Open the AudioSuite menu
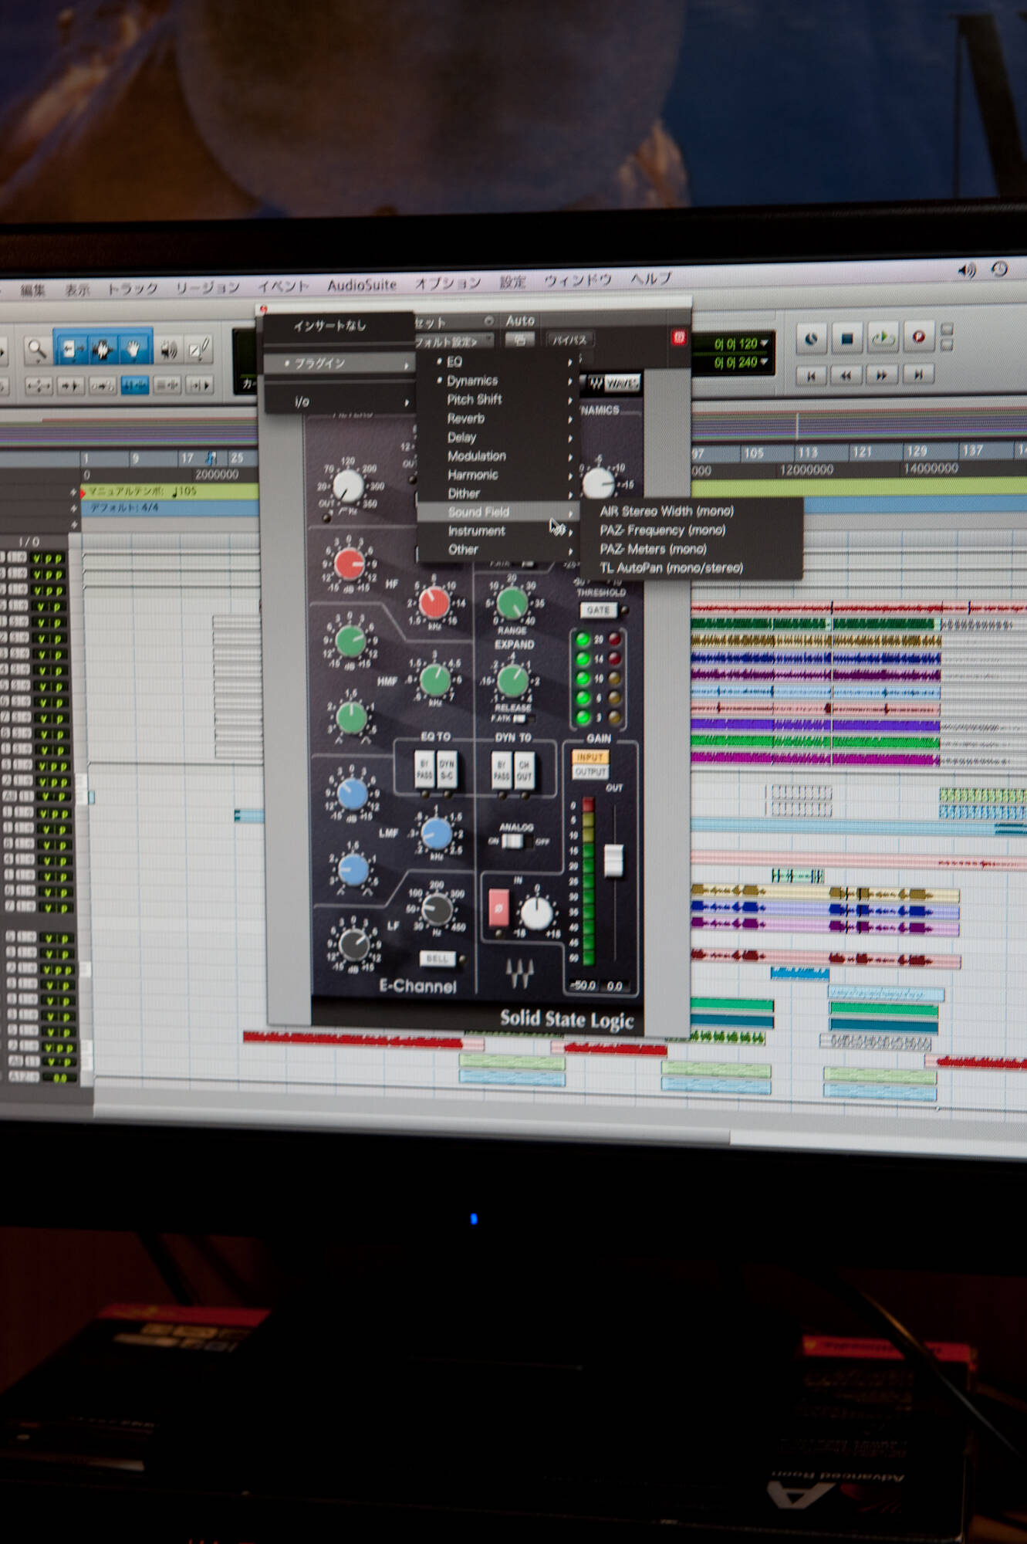 point(362,285)
